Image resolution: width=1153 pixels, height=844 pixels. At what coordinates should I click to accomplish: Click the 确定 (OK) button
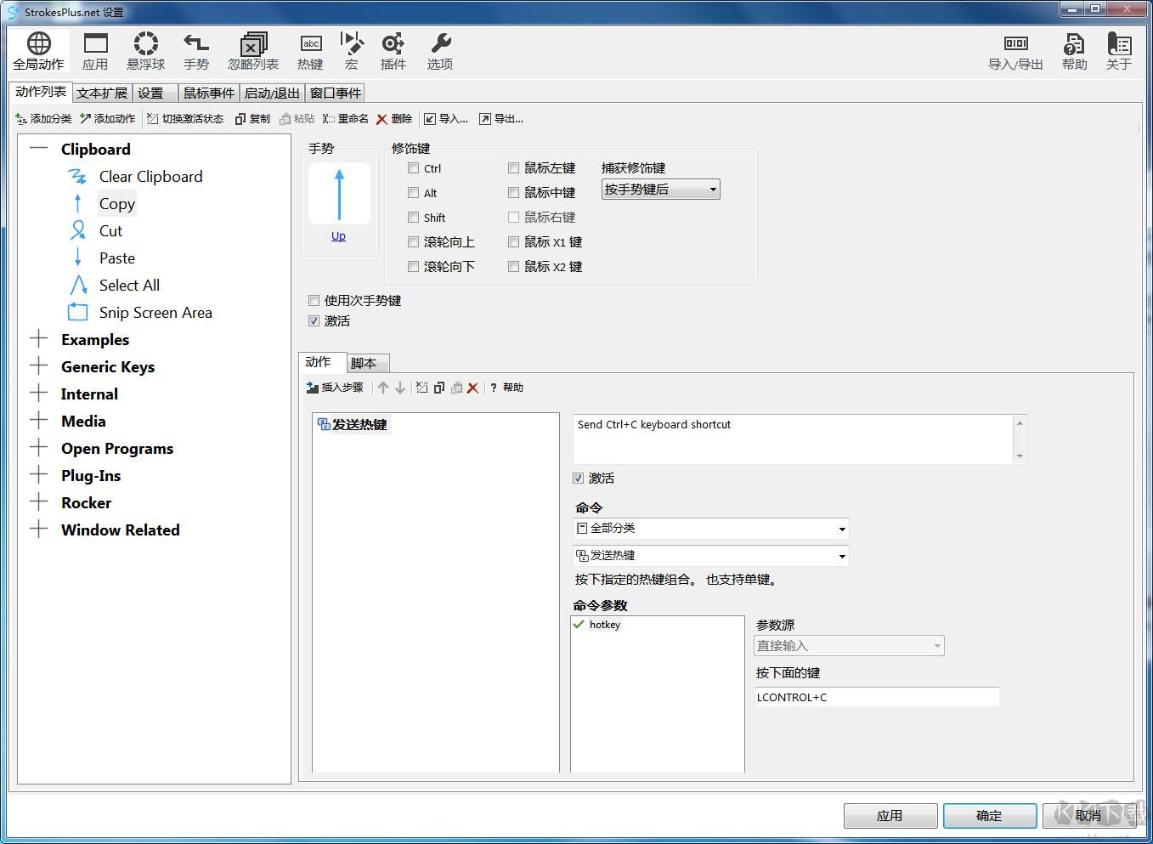pyautogui.click(x=989, y=815)
